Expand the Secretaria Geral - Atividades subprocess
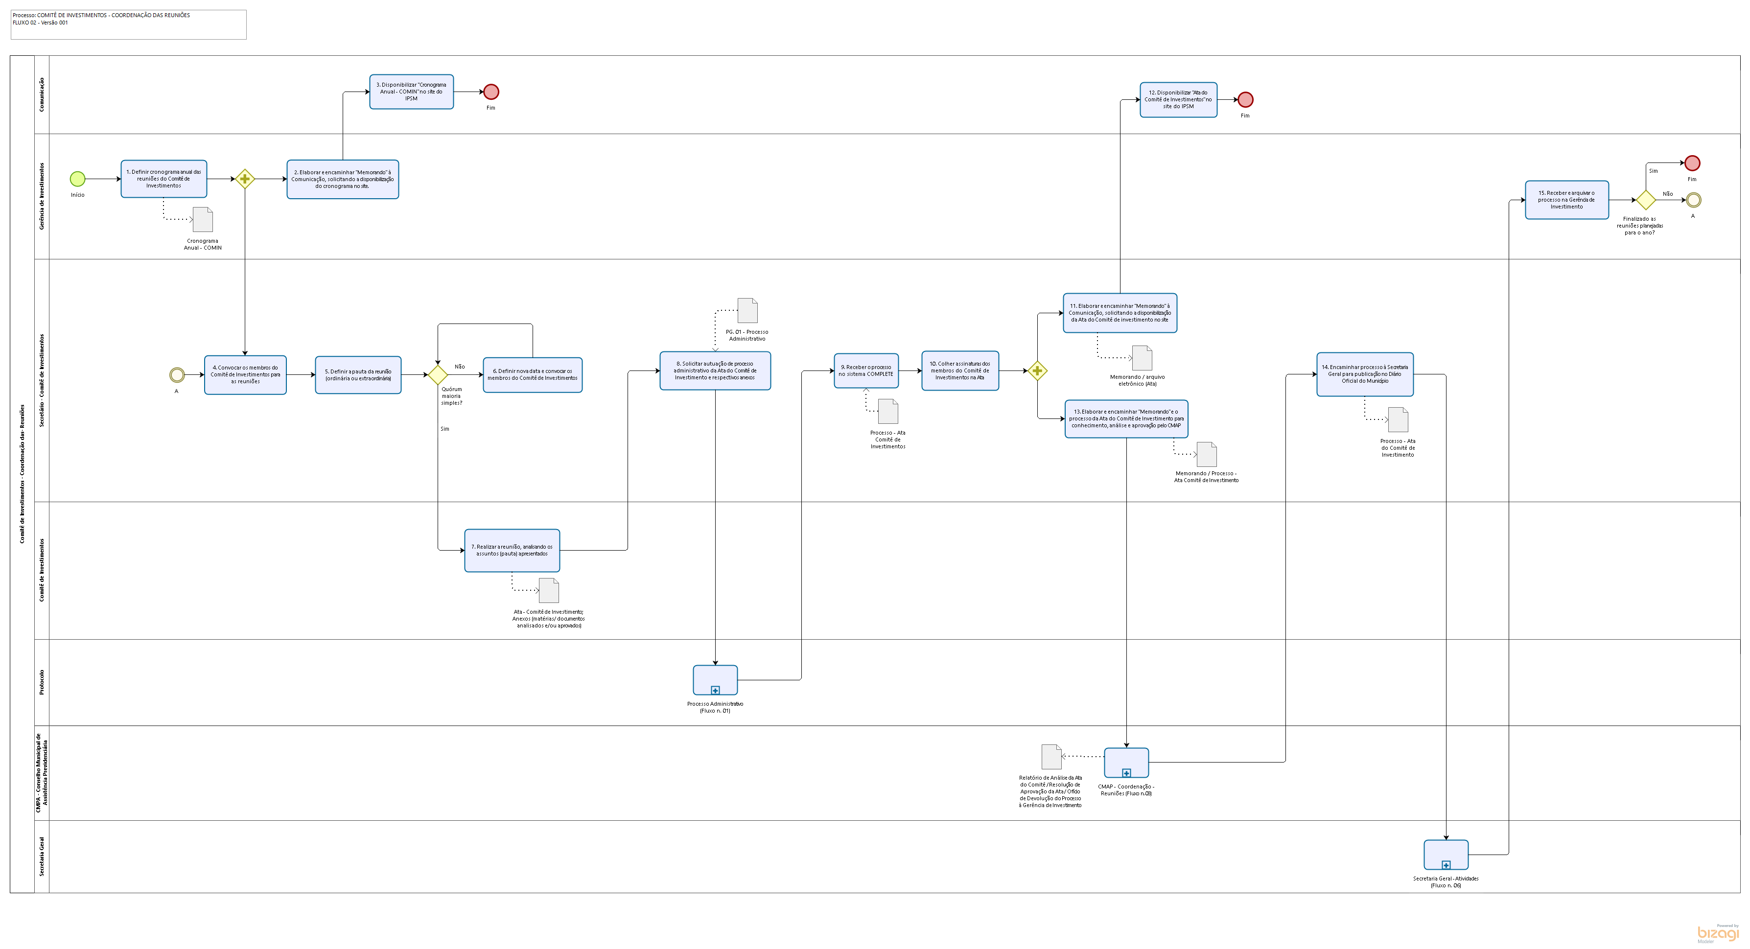Viewport: 1750px width, 949px height. point(1446,865)
